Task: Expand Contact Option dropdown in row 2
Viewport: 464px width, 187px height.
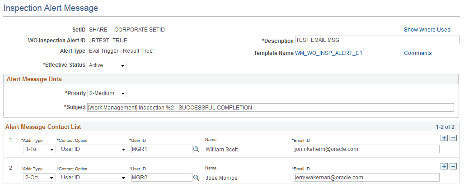Action: tap(93, 178)
